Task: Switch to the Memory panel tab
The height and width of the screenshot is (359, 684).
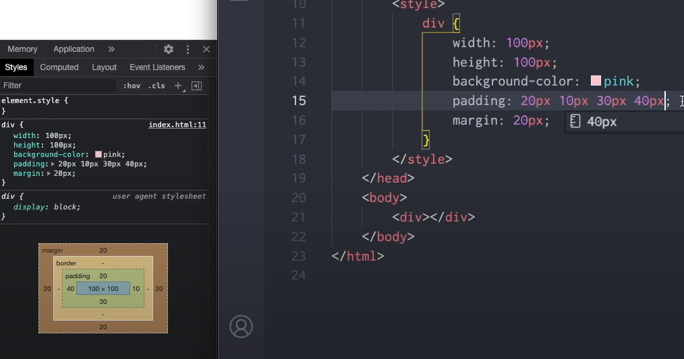Action: [22, 49]
